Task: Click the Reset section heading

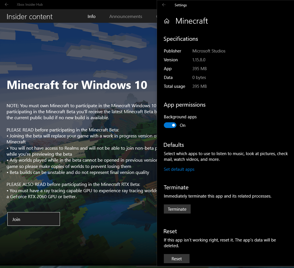Action: pyautogui.click(x=170, y=231)
